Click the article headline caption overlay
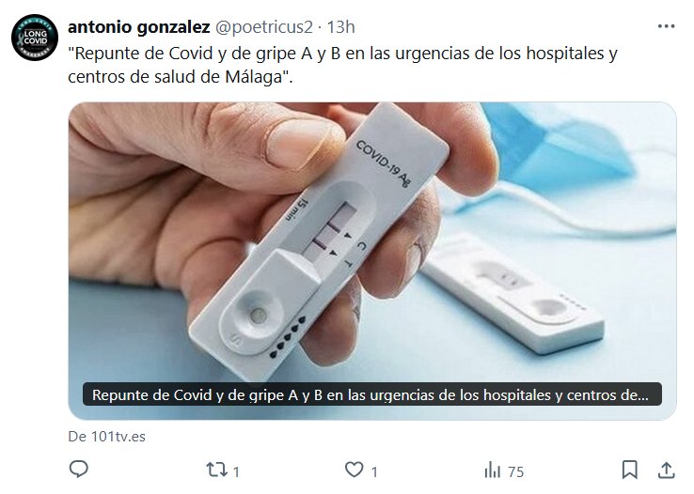This screenshot has height=494, width=694. (x=371, y=394)
